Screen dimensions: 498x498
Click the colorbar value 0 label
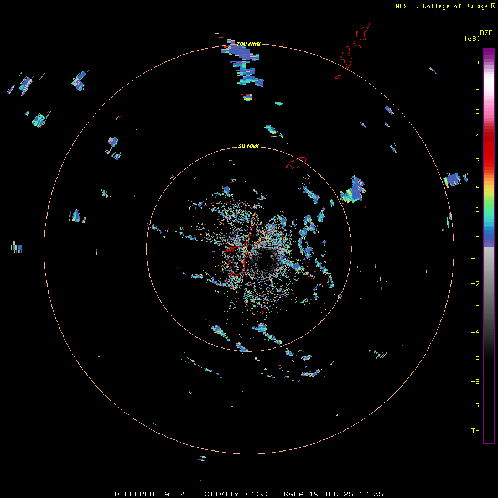478,235
